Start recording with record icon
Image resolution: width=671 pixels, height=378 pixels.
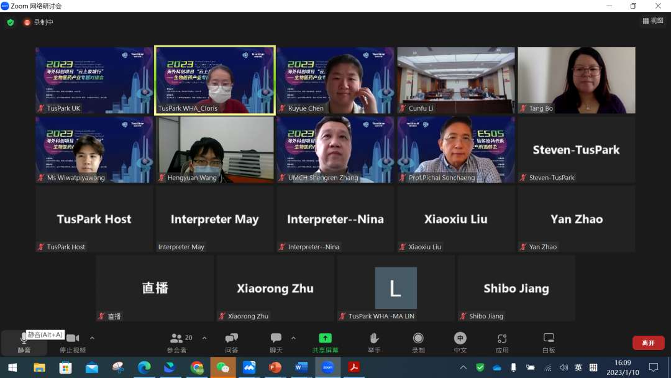point(418,343)
